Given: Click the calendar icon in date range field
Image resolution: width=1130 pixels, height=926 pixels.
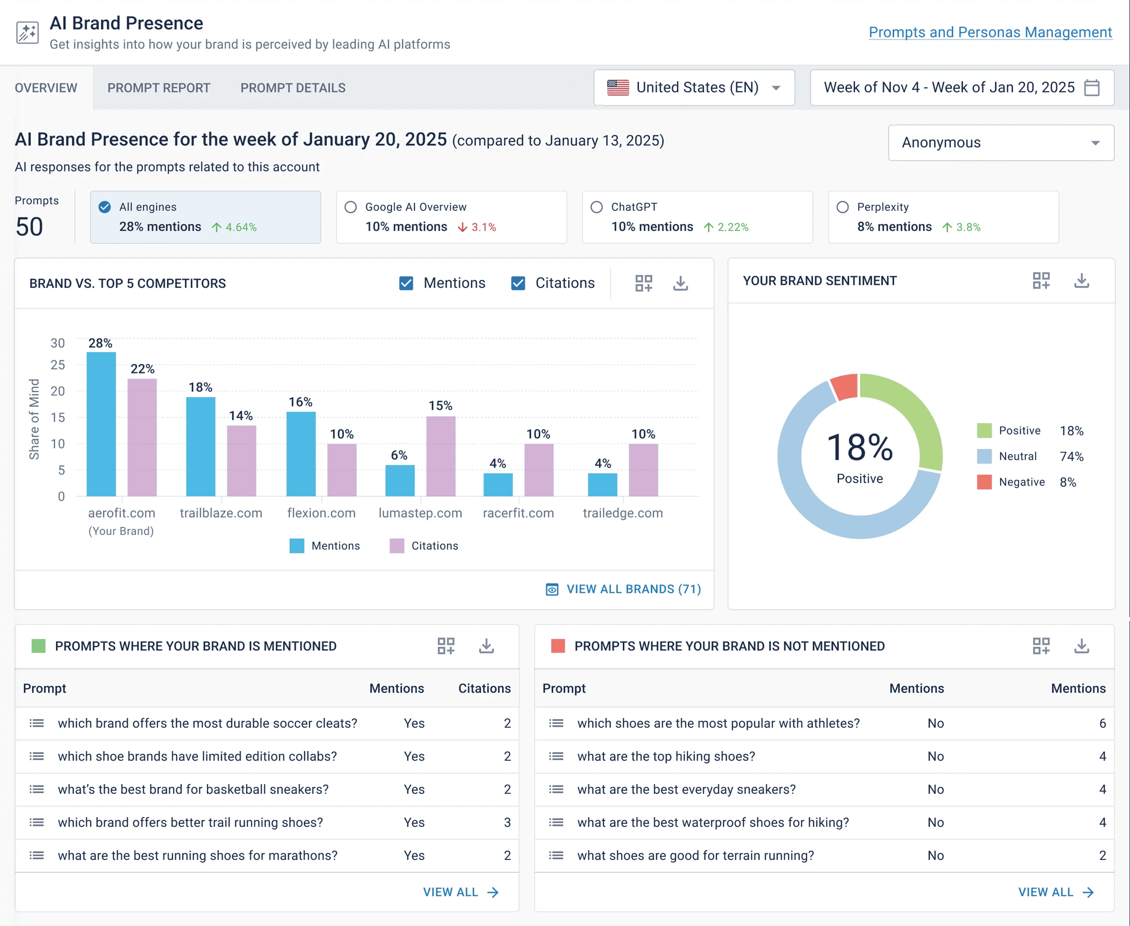Looking at the screenshot, I should click(1092, 87).
